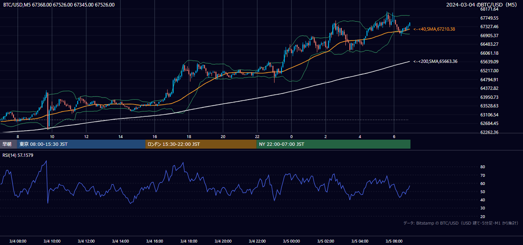The height and width of the screenshot is (245, 523).
Task: Click the 3/5 02:00 time label
Action: 326,241
